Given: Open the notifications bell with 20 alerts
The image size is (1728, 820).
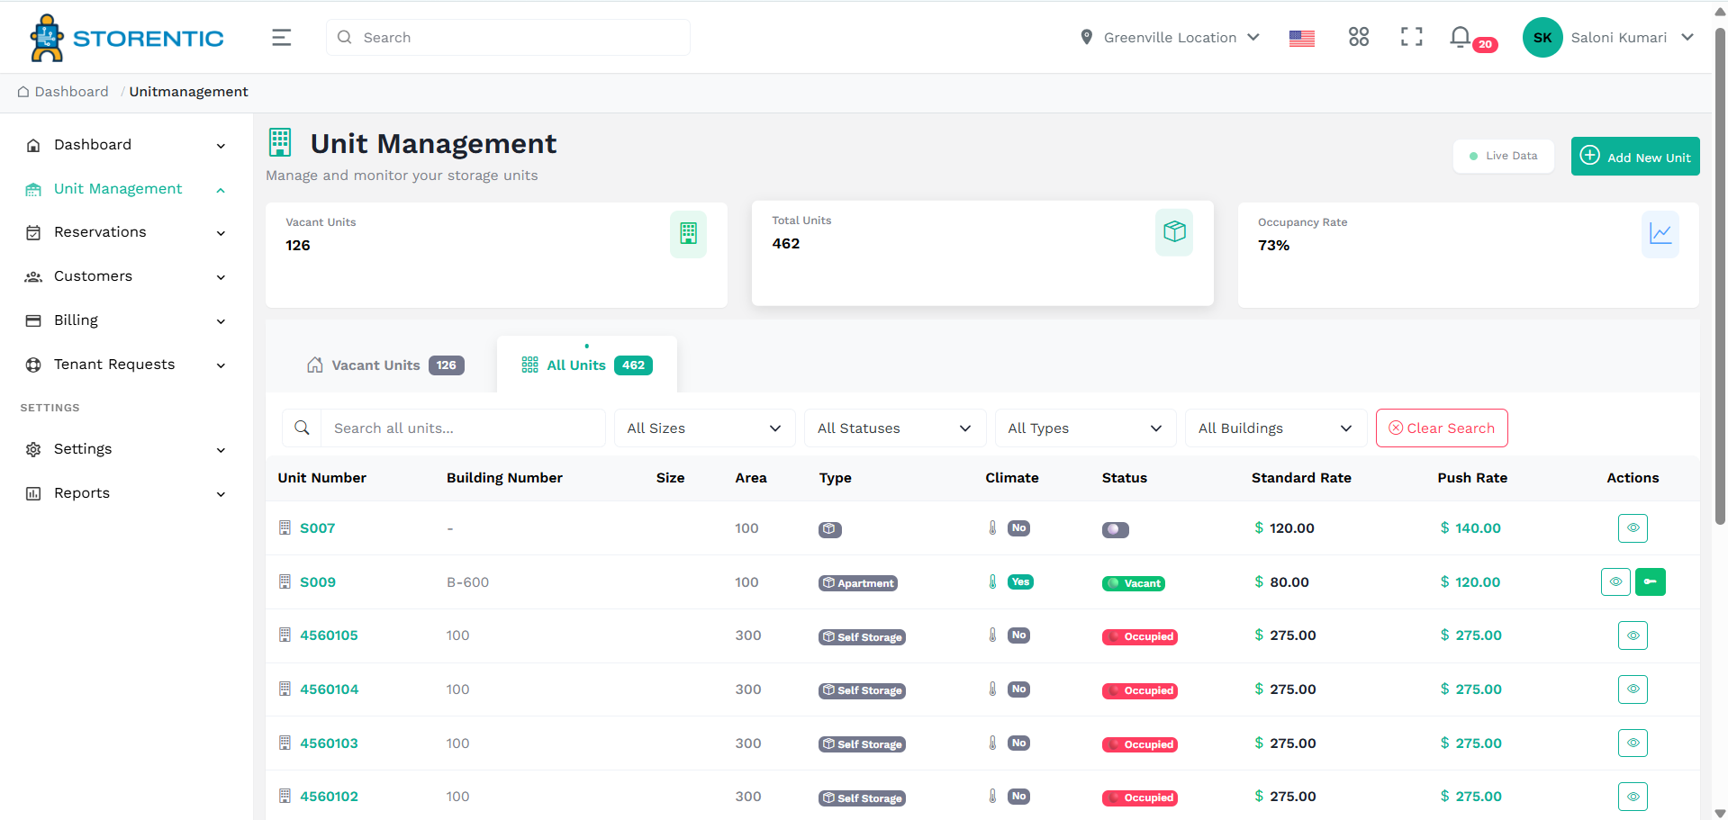Looking at the screenshot, I should pyautogui.click(x=1460, y=37).
